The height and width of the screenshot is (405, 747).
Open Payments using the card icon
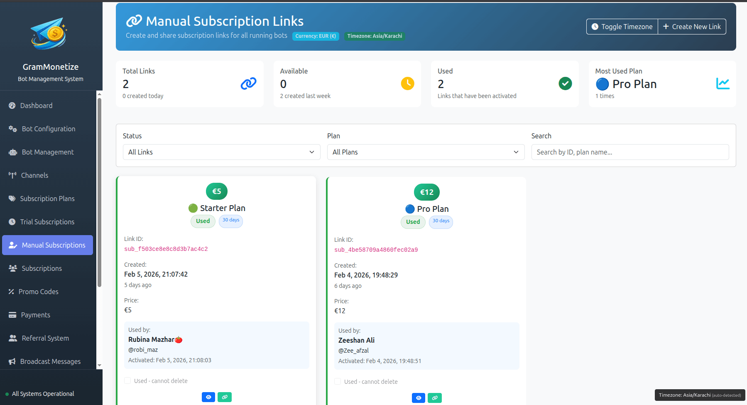pos(12,314)
